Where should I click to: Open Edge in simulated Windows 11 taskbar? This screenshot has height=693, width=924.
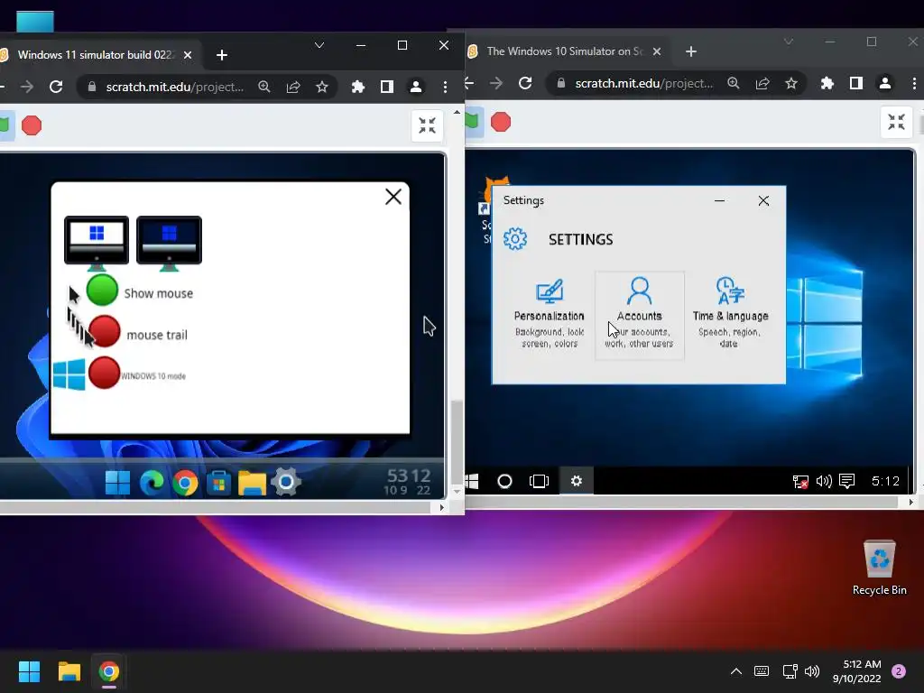[152, 483]
